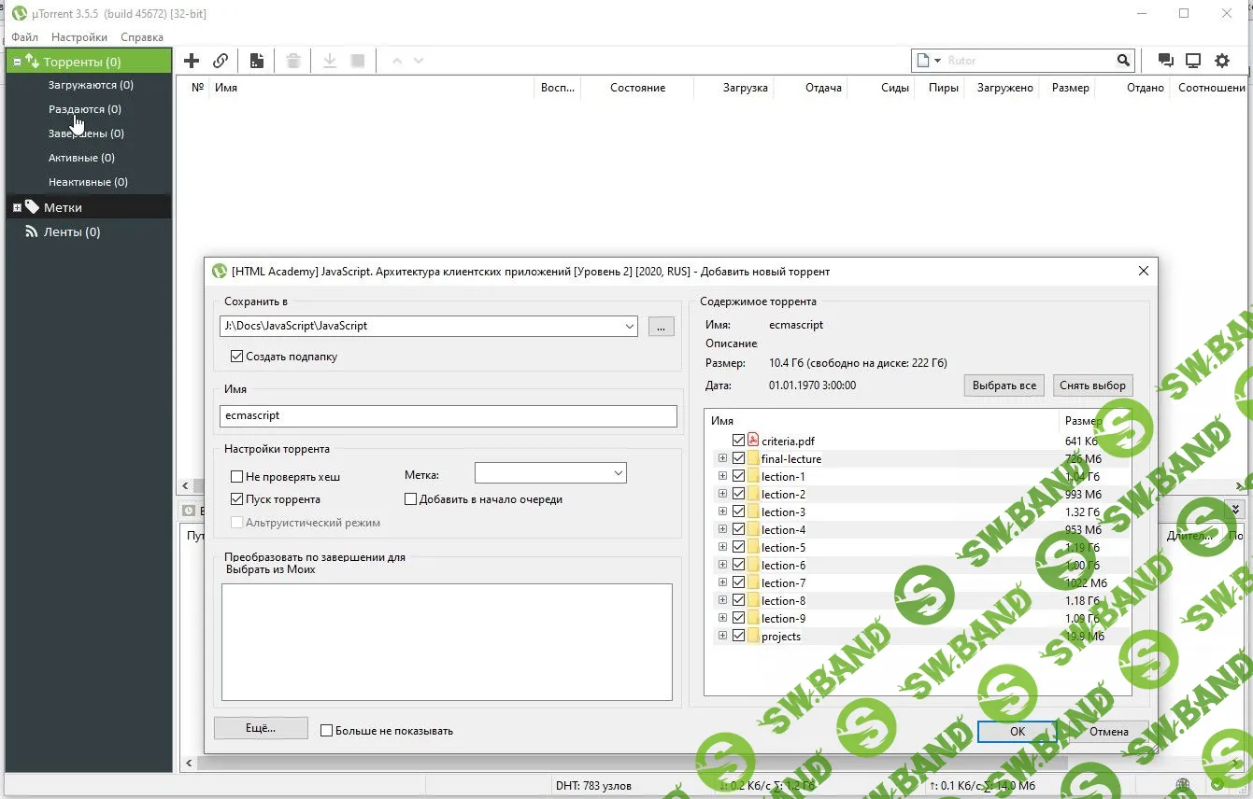The height and width of the screenshot is (799, 1253).
Task: Toggle the Создать подпапку checkbox
Action: [237, 357]
